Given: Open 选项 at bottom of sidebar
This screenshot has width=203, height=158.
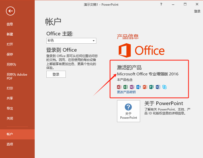Looking at the screenshot, I should tap(10, 144).
